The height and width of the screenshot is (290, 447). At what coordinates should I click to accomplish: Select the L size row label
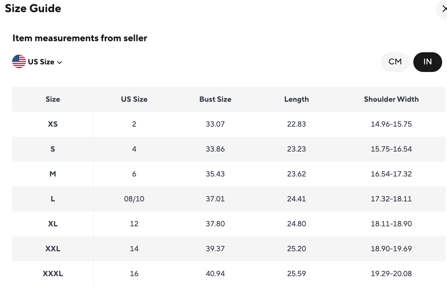point(53,199)
